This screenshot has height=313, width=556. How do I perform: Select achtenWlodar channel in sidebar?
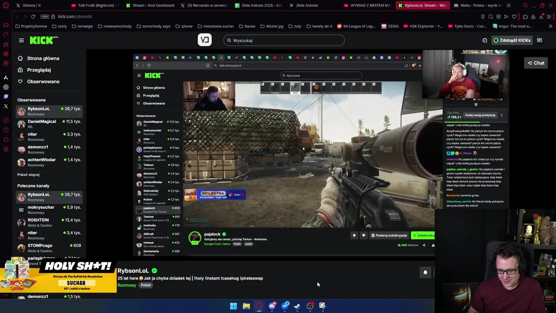49,162
